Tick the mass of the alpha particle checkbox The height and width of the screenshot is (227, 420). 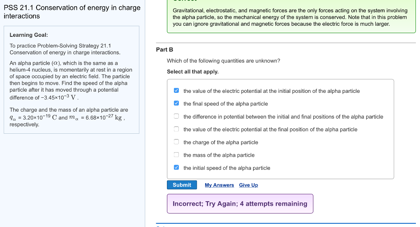coord(176,155)
